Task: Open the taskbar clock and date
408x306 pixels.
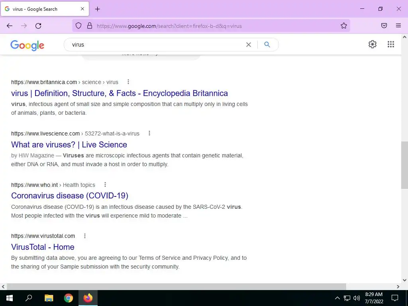Action: coord(374,298)
